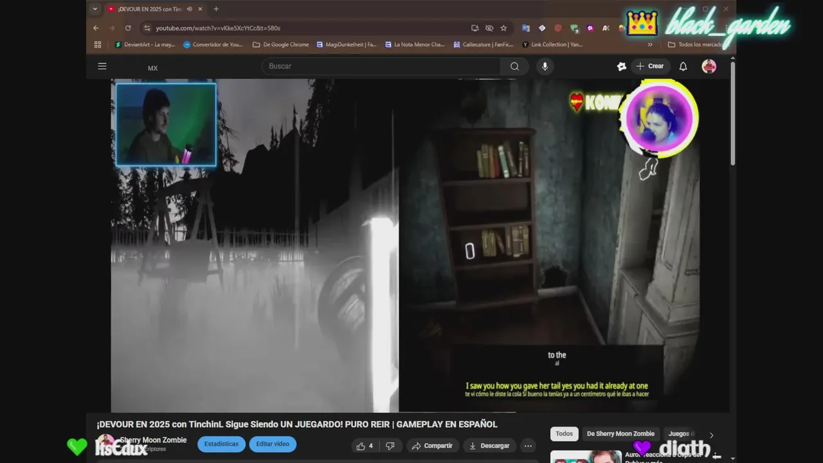Click the crossed-eye icon in the address bar

point(489,28)
